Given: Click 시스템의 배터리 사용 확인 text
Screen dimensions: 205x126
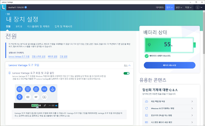Looking at the screenshot, I should pyautogui.click(x=161, y=122).
